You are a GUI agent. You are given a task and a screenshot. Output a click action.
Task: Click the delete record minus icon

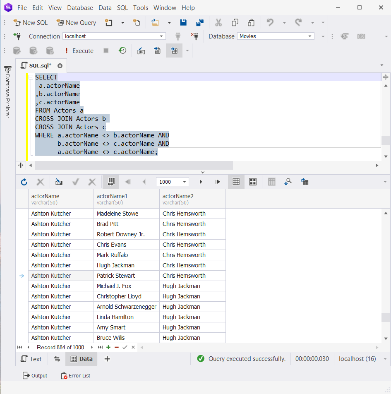click(116, 347)
